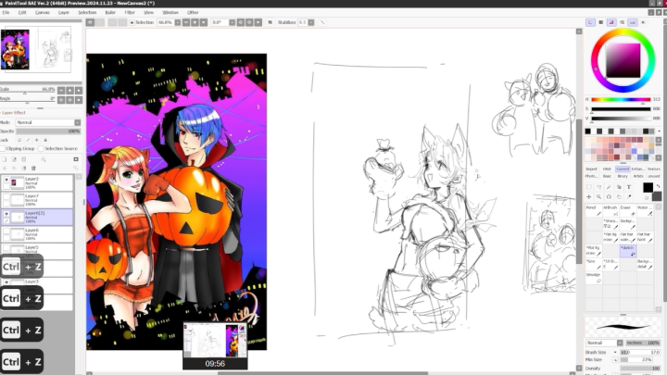Select the Pencil brush tool

pyautogui.click(x=593, y=210)
